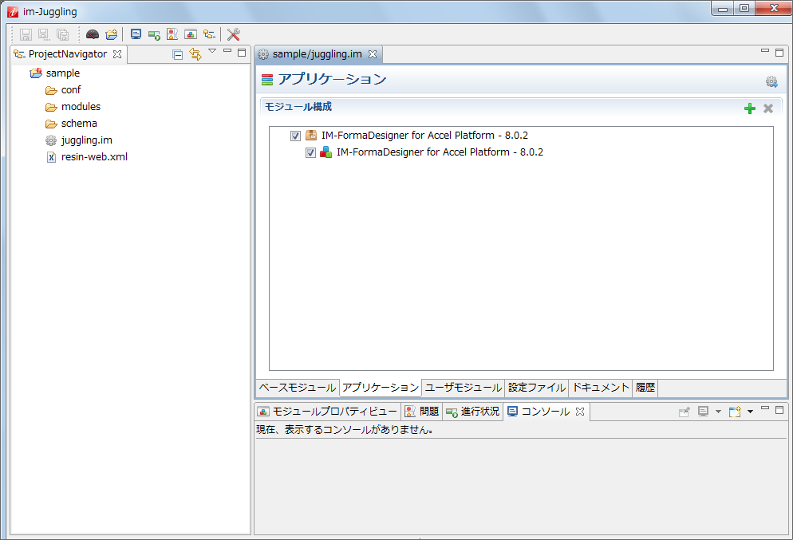Switch to the 履歴 tab

pos(645,388)
